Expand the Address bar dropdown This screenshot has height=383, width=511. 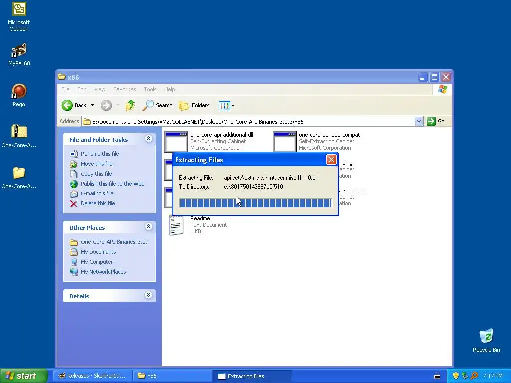(419, 122)
